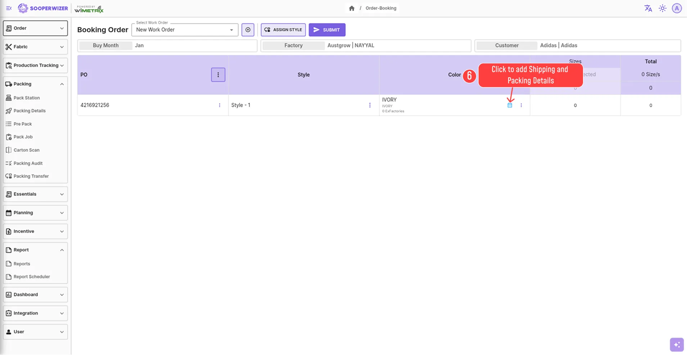Toggle the sidebar collapse icon
The image size is (687, 355).
tap(9, 8)
